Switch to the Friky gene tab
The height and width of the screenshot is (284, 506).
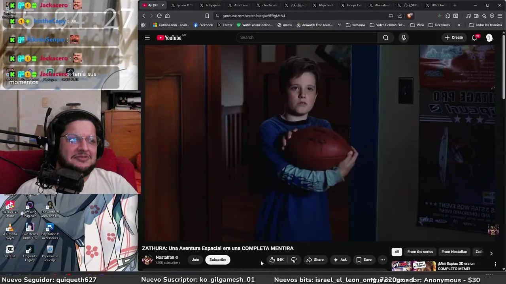210,5
